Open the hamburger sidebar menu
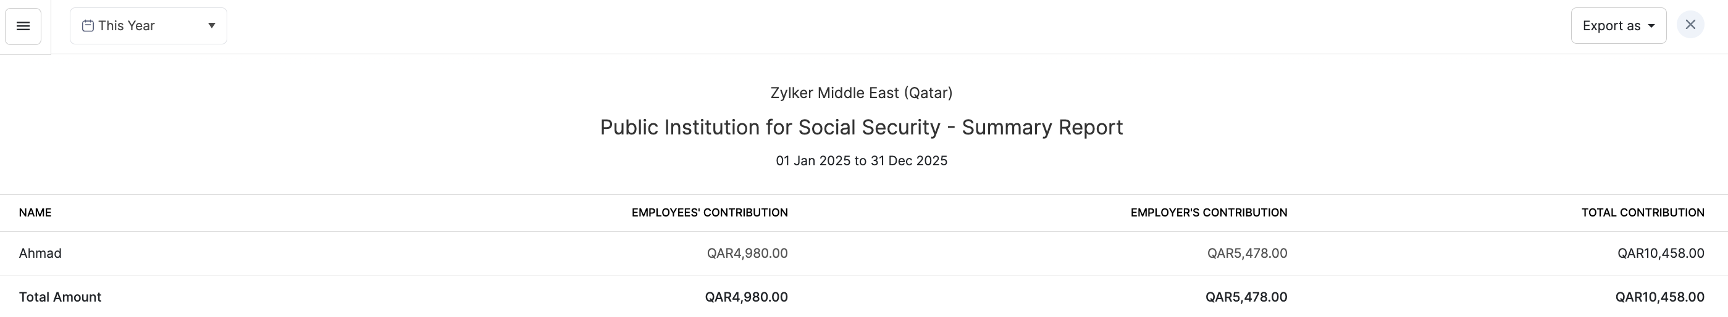Screen dimensions: 1728x317 23,26
